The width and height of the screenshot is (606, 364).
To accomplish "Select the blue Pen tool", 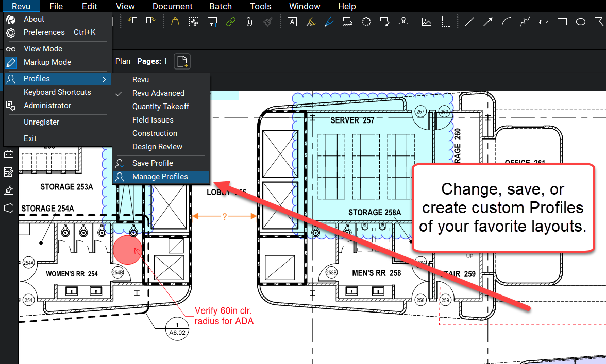I will 329,22.
